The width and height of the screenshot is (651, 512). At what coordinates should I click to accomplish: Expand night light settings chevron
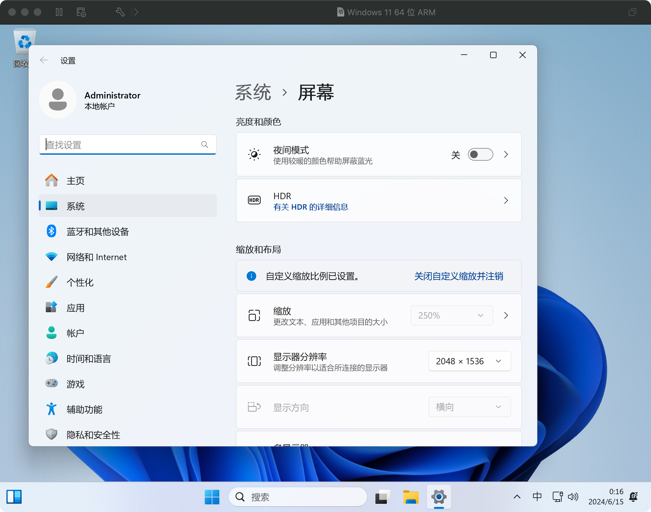click(506, 155)
